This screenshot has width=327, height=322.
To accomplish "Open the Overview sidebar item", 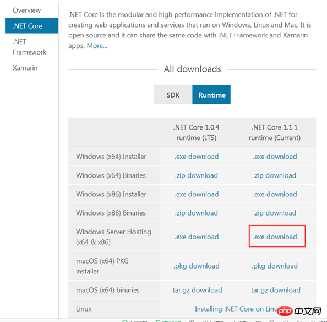I will (x=26, y=10).
